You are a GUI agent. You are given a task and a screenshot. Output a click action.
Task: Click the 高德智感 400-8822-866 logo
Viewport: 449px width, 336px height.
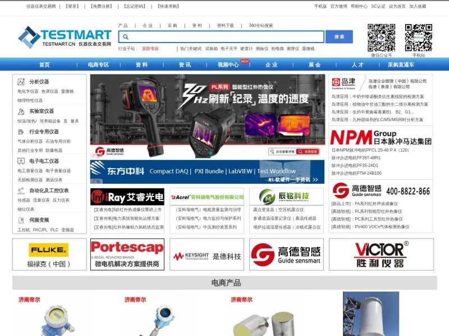(381, 190)
